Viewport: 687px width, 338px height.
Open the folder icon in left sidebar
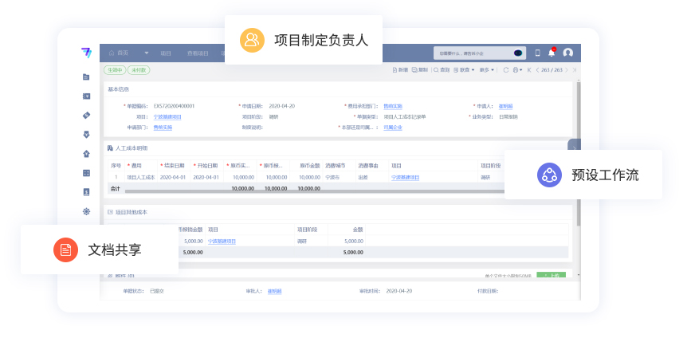pyautogui.click(x=86, y=77)
